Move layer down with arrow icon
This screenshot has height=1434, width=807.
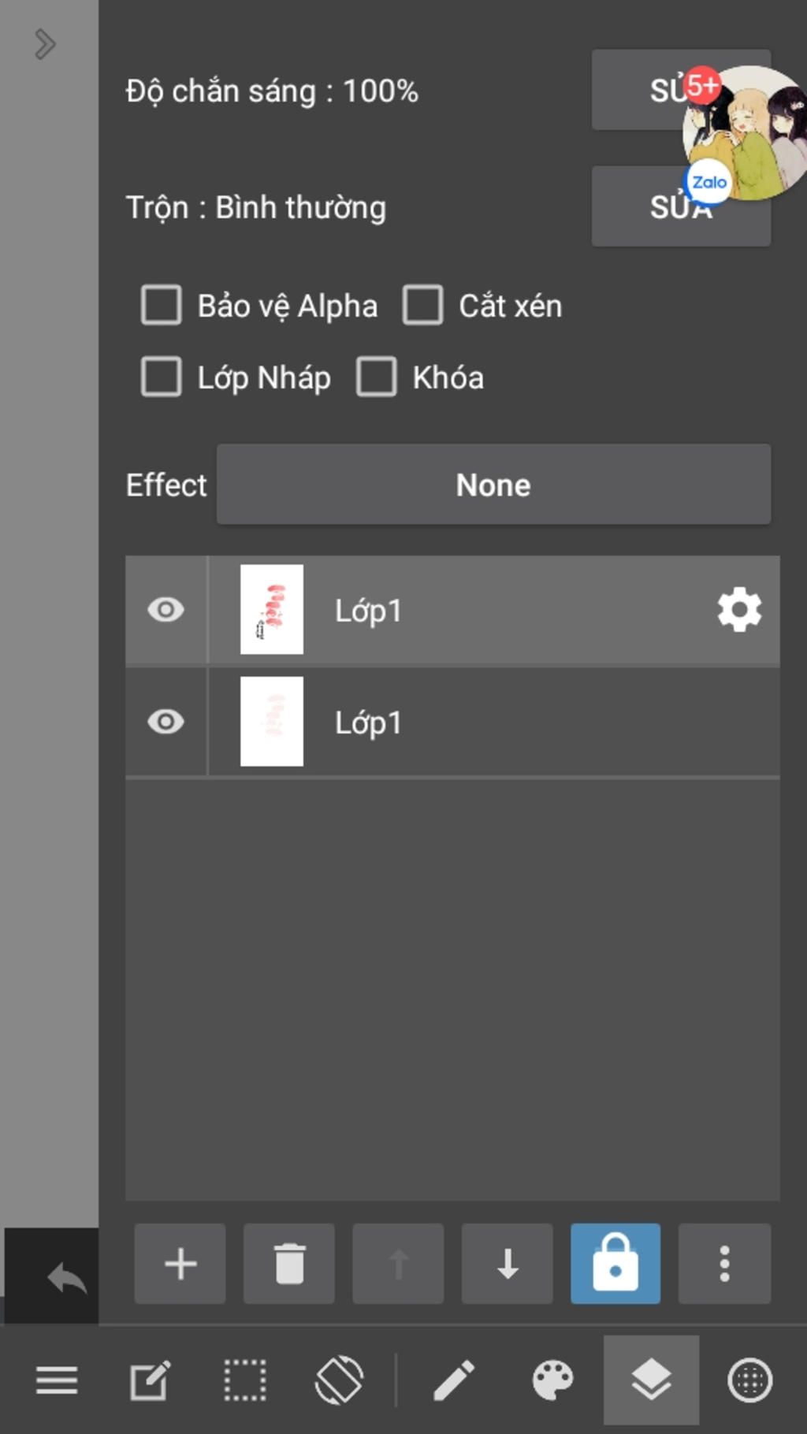[x=508, y=1263]
